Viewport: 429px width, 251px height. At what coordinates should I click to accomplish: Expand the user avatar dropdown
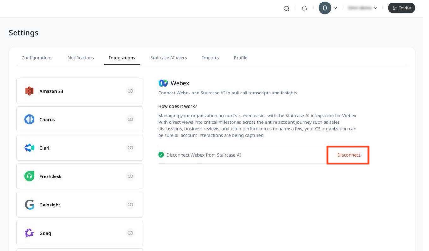point(328,8)
